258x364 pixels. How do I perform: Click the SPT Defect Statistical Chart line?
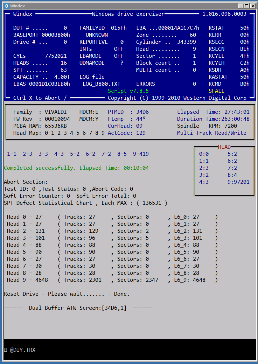click(86, 203)
